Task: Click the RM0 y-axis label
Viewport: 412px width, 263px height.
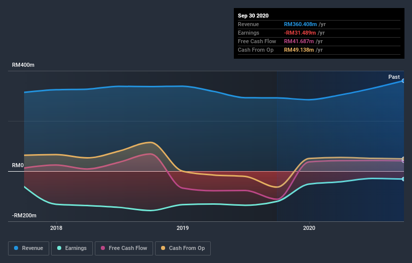Action: coord(18,165)
